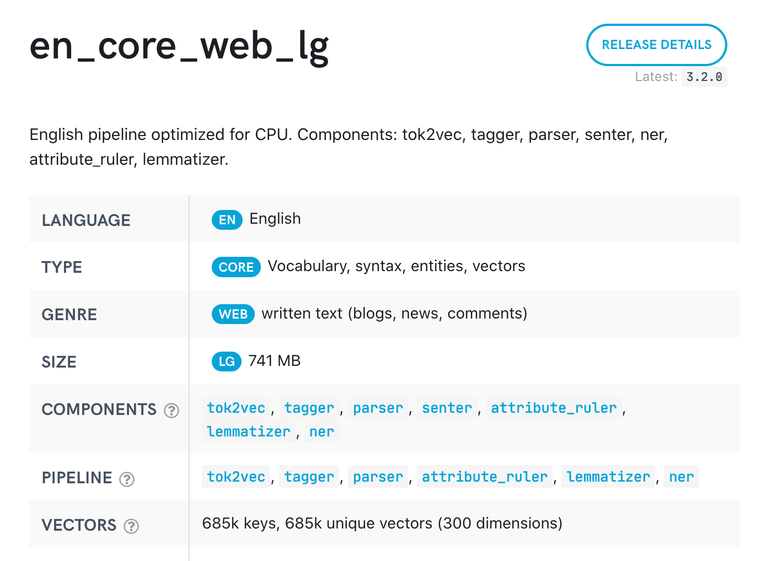Open lemmatizer link in Pipeline row
This screenshot has height=561, width=761.
click(608, 477)
